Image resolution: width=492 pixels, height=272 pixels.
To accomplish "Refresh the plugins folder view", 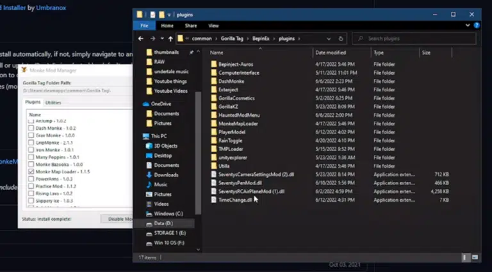I will click(341, 39).
